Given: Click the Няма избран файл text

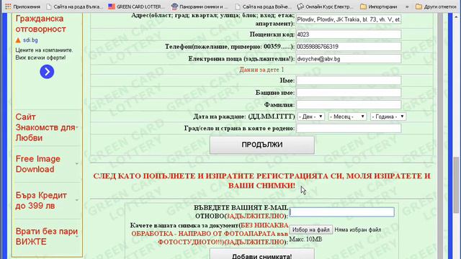Looking at the screenshot, I should (x=358, y=230).
